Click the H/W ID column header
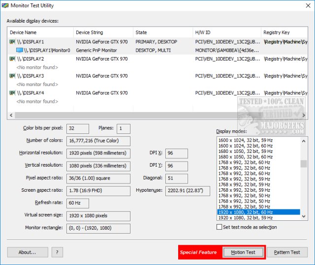315x265 pixels. click(x=227, y=32)
